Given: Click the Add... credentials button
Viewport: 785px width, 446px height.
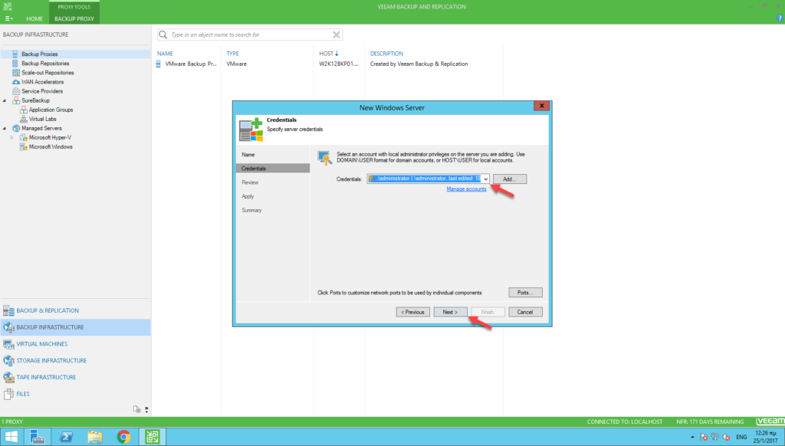Looking at the screenshot, I should pyautogui.click(x=510, y=179).
